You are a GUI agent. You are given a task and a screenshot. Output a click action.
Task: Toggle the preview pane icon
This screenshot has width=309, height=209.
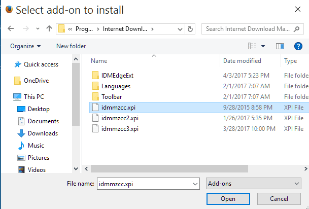pyautogui.click(x=280, y=46)
